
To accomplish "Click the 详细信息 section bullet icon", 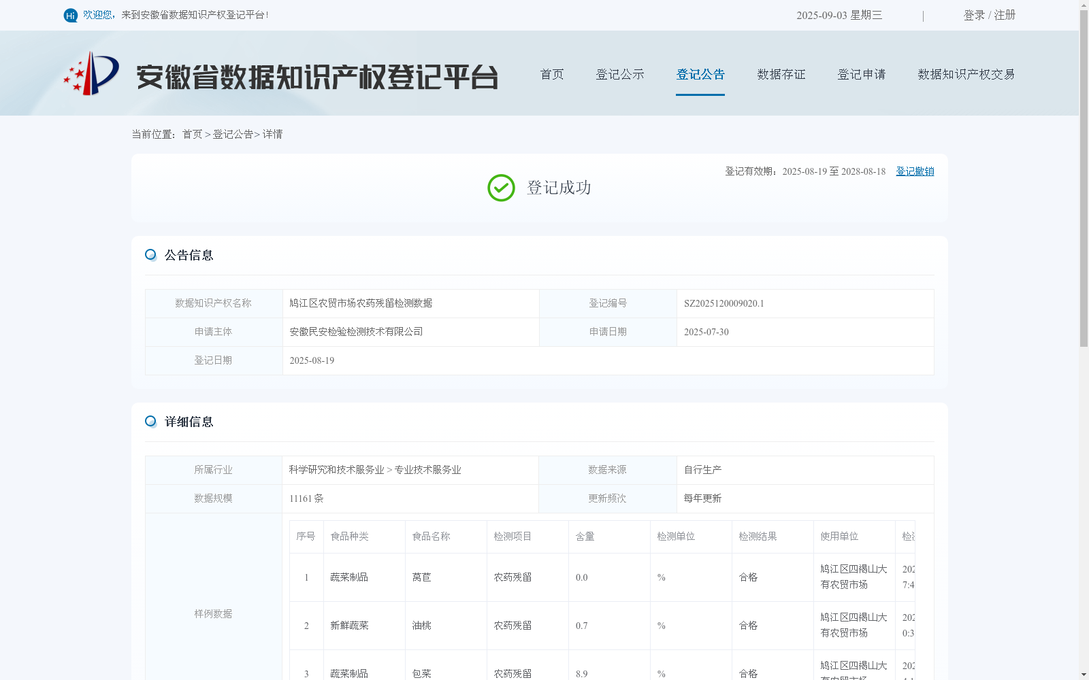I will pos(150,422).
